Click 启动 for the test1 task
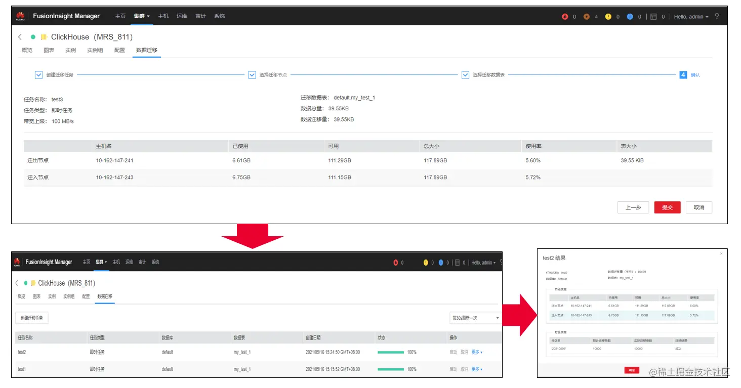741x388 pixels. click(x=453, y=369)
